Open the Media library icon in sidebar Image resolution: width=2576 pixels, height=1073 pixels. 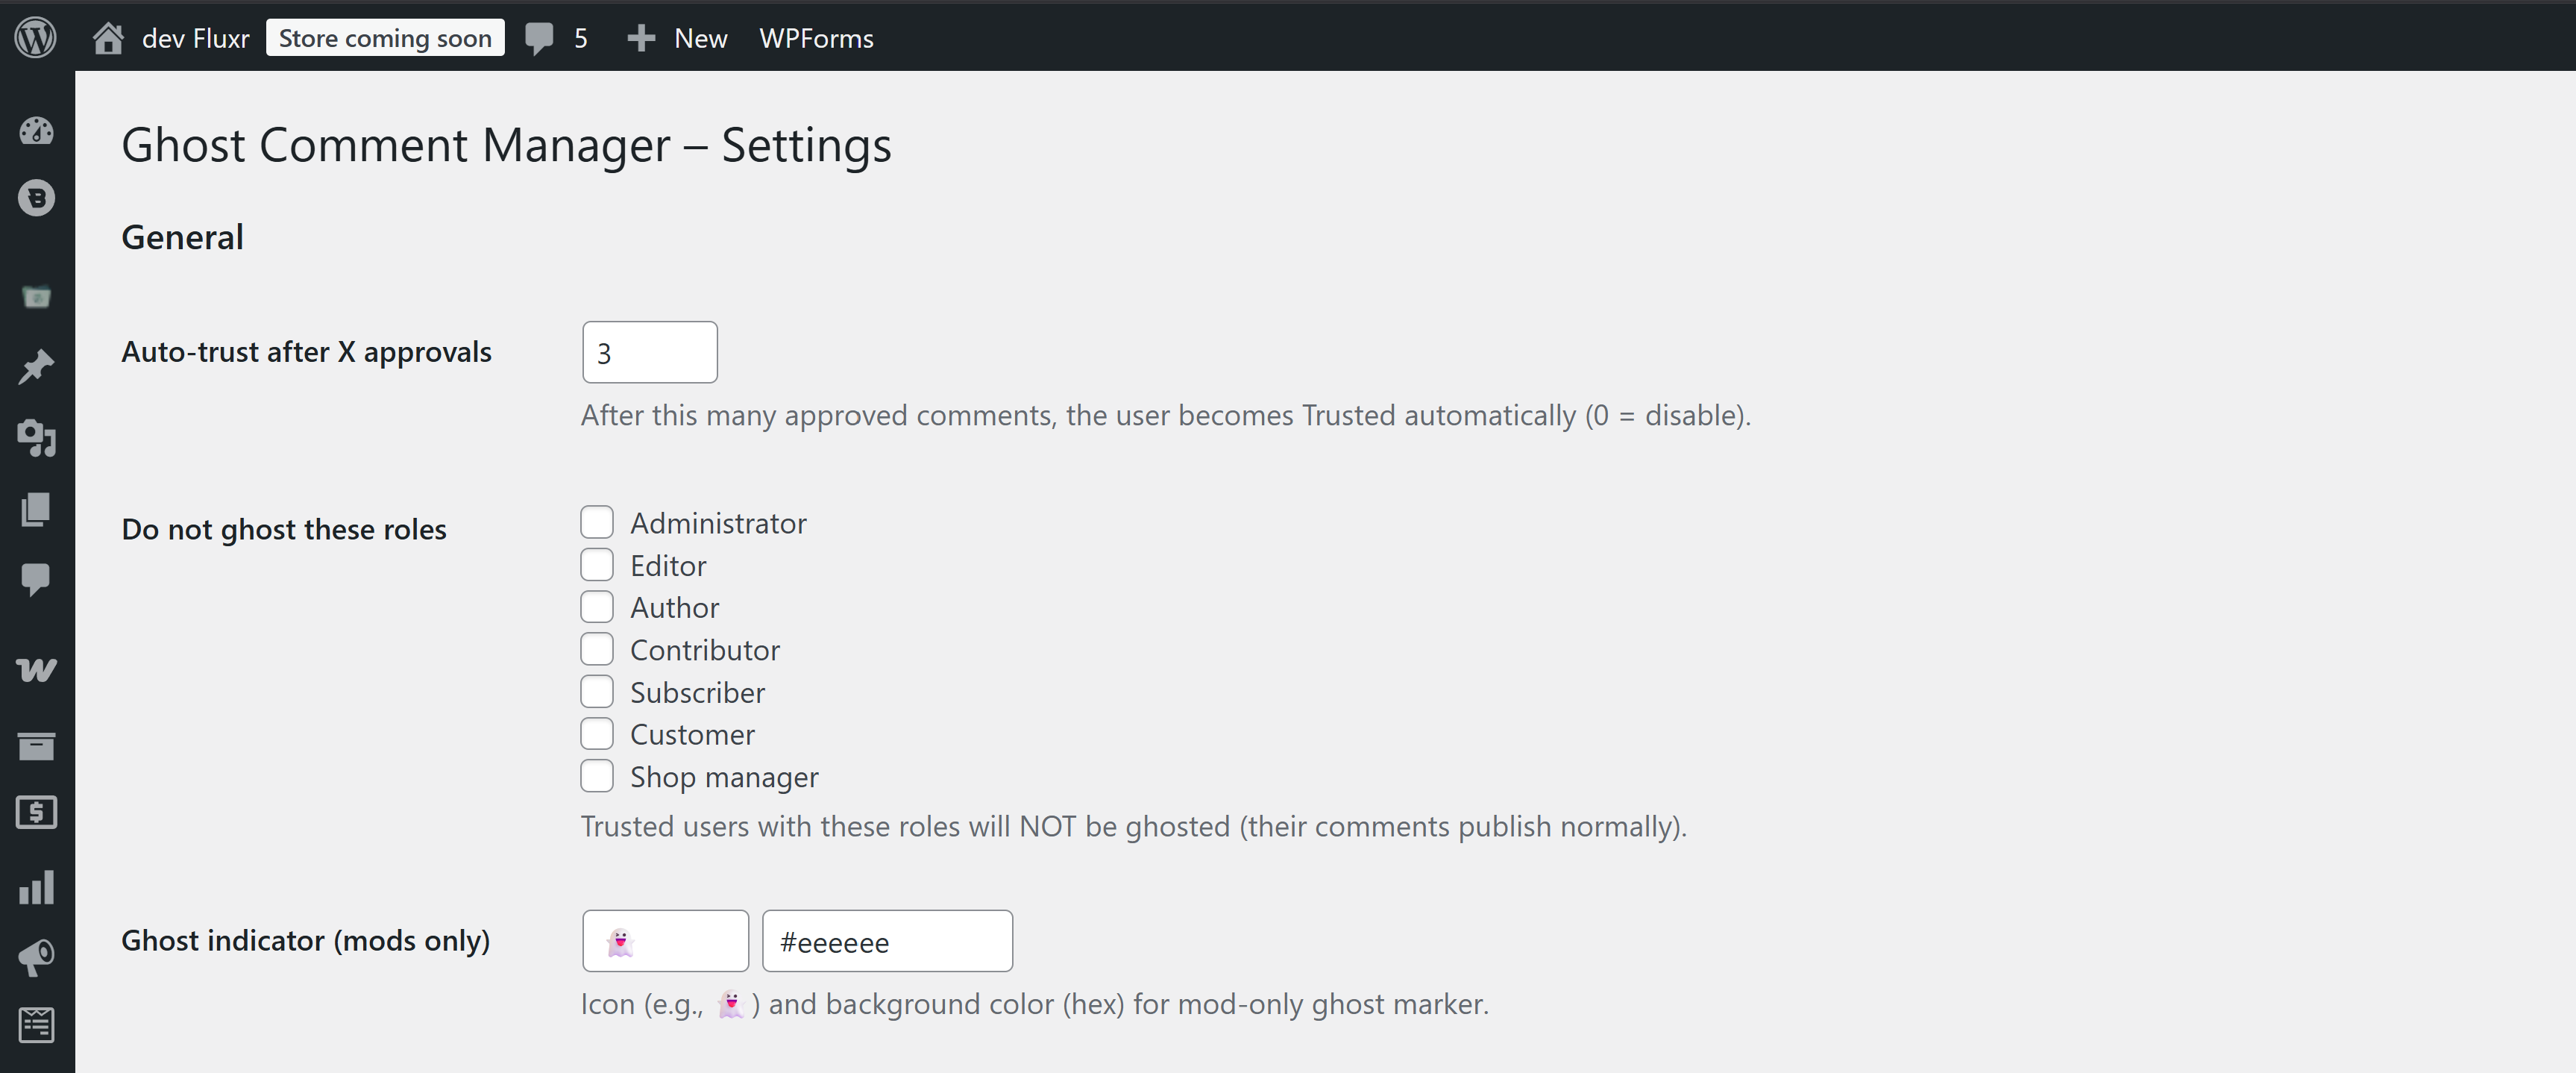[36, 439]
